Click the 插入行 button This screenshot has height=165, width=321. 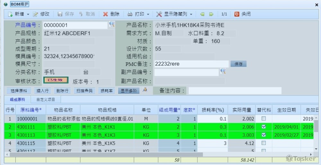click(x=42, y=91)
